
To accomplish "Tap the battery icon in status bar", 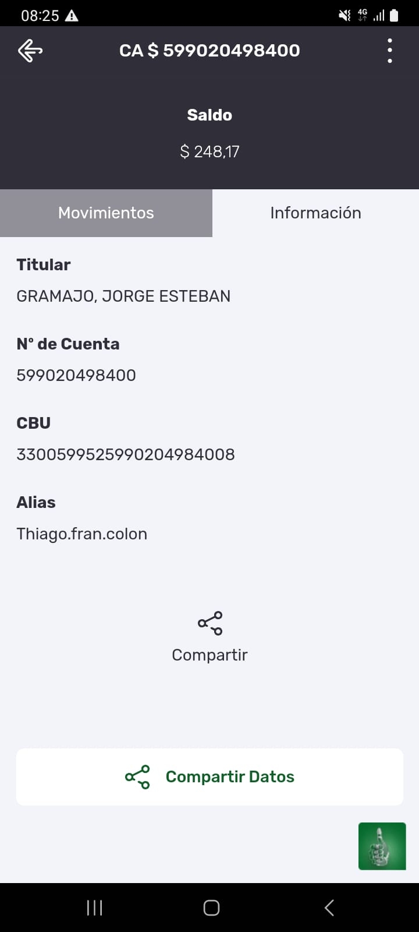I will (394, 16).
